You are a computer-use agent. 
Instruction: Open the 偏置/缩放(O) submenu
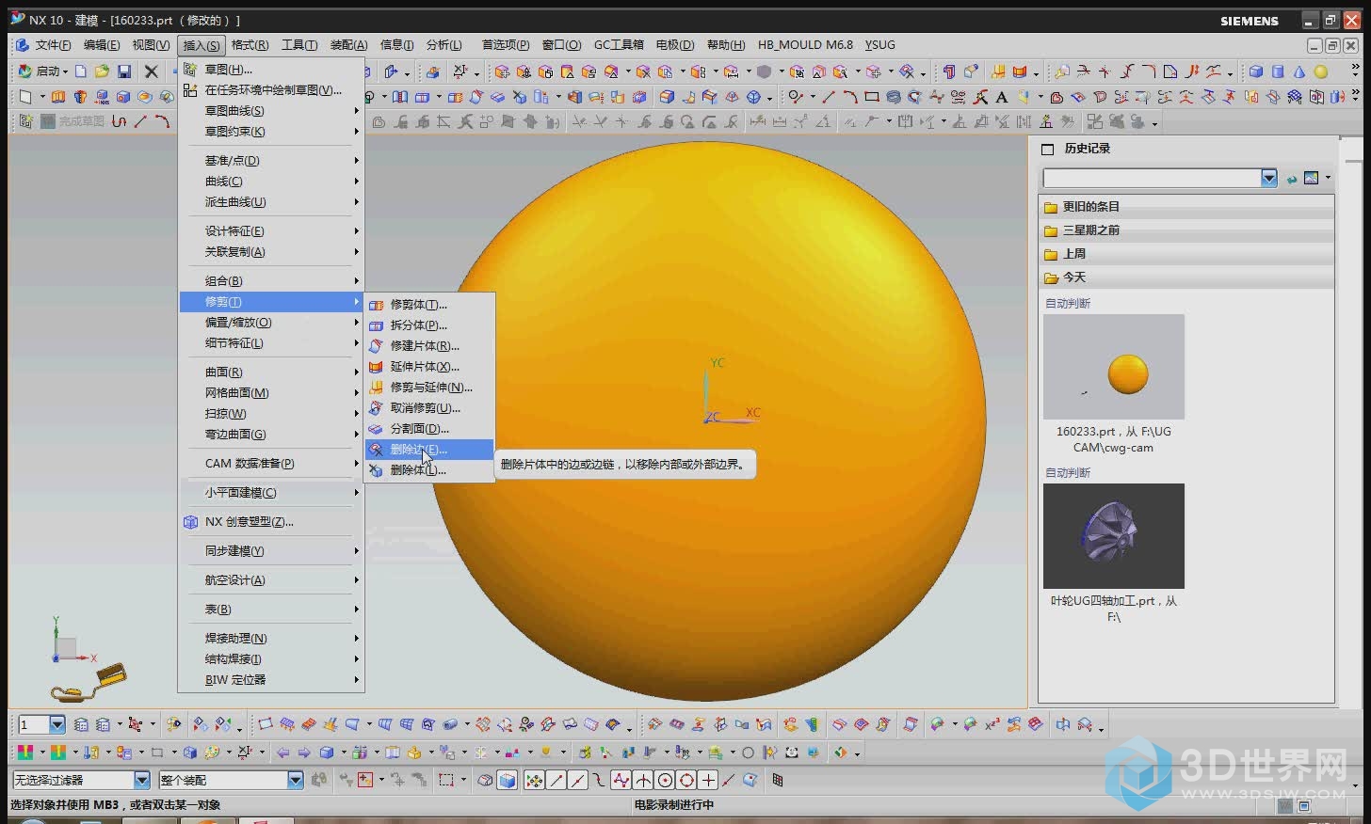pos(238,323)
